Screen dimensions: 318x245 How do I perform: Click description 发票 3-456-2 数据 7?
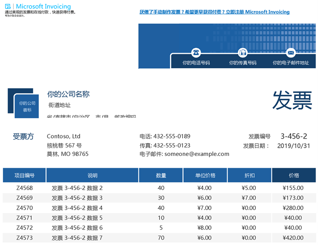(77, 238)
